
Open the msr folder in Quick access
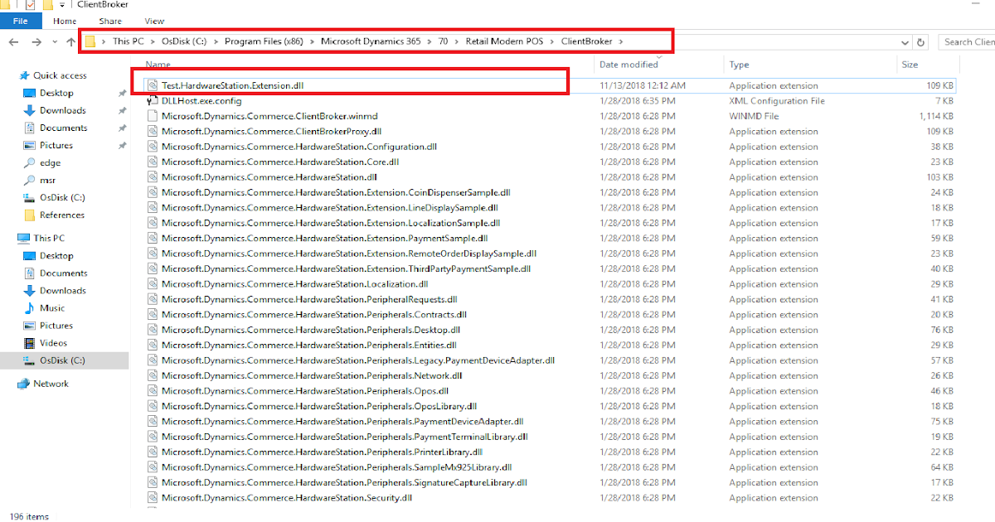48,180
